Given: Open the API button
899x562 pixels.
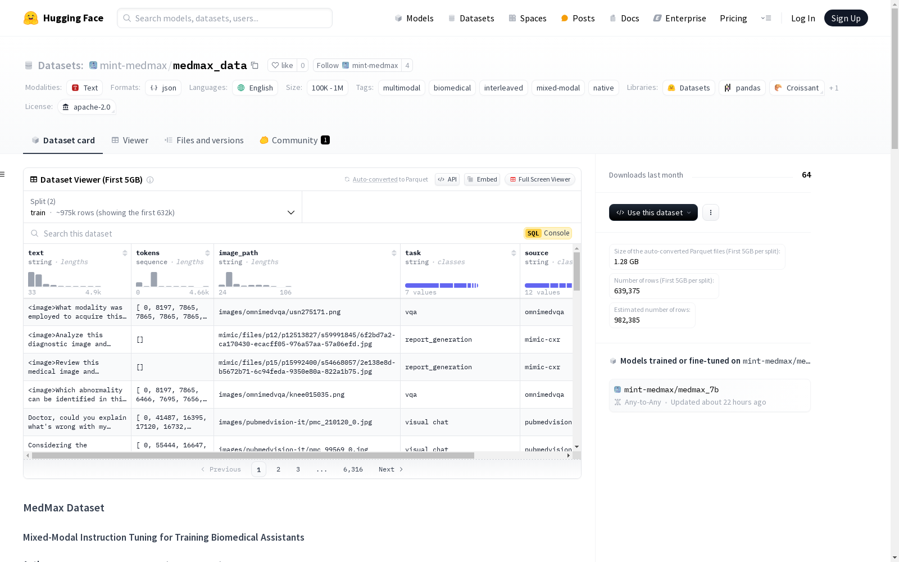Looking at the screenshot, I should [447, 179].
